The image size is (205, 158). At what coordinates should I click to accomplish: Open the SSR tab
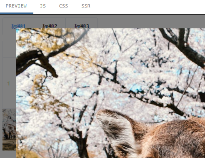86,6
